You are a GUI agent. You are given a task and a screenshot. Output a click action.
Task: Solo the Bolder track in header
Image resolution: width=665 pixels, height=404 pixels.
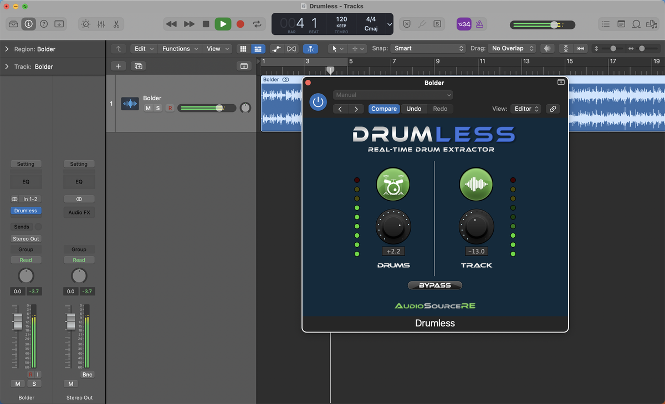(158, 108)
